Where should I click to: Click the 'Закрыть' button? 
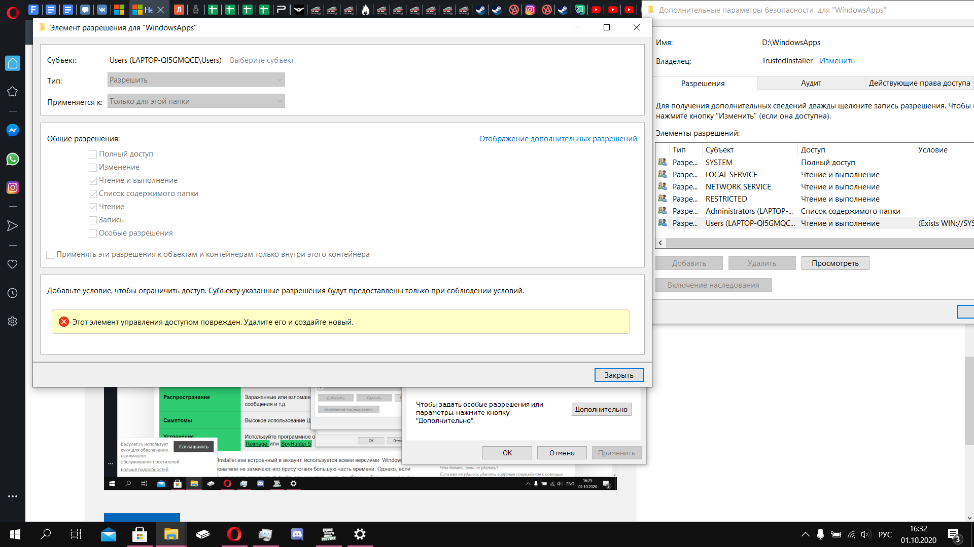[x=619, y=375]
